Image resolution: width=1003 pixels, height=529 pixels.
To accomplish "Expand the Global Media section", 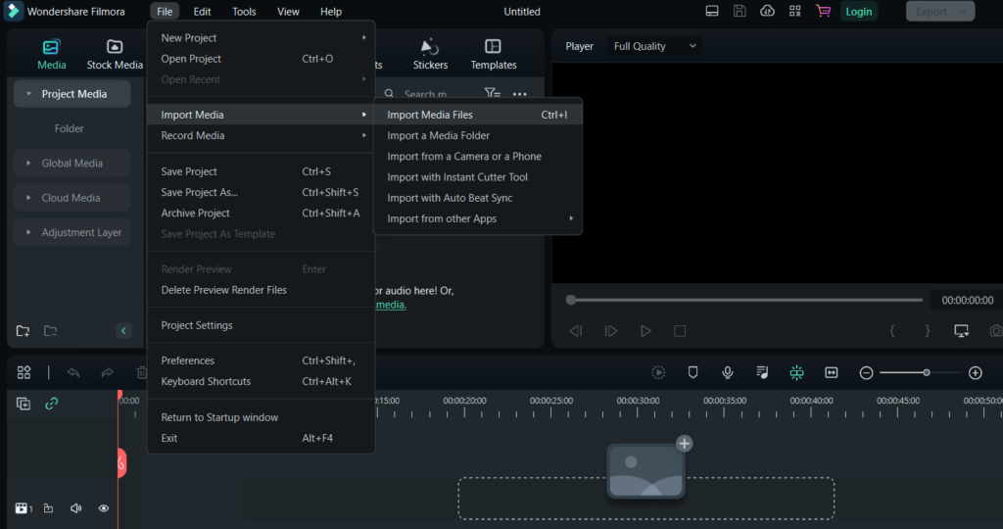I will point(72,164).
